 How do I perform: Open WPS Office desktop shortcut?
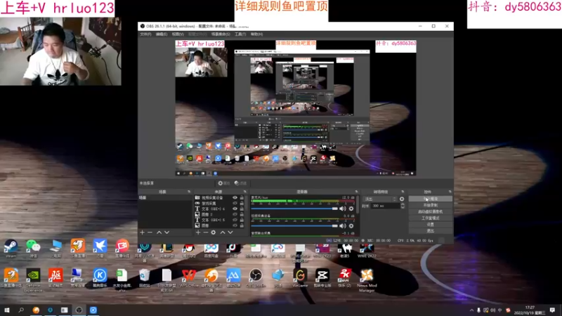(189, 278)
